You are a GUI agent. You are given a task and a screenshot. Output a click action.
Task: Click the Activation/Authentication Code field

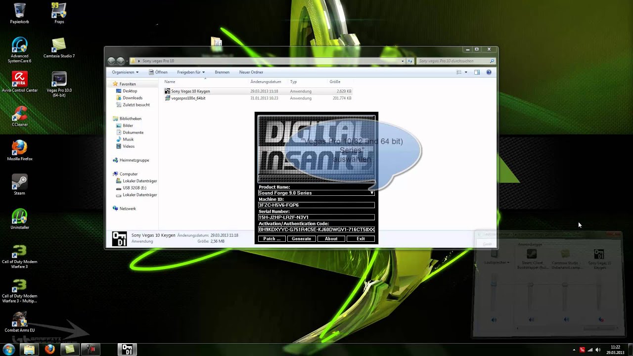(316, 229)
